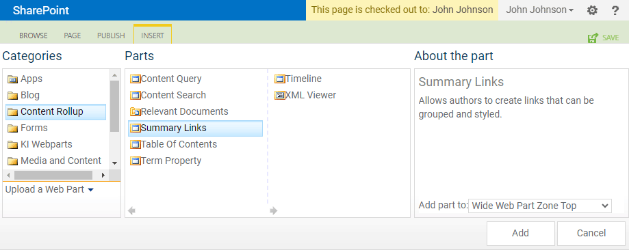Click the Apps category folder icon

(x=13, y=79)
